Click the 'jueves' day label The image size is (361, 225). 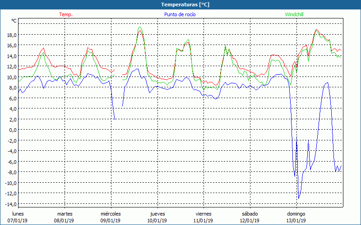pyautogui.click(x=157, y=214)
